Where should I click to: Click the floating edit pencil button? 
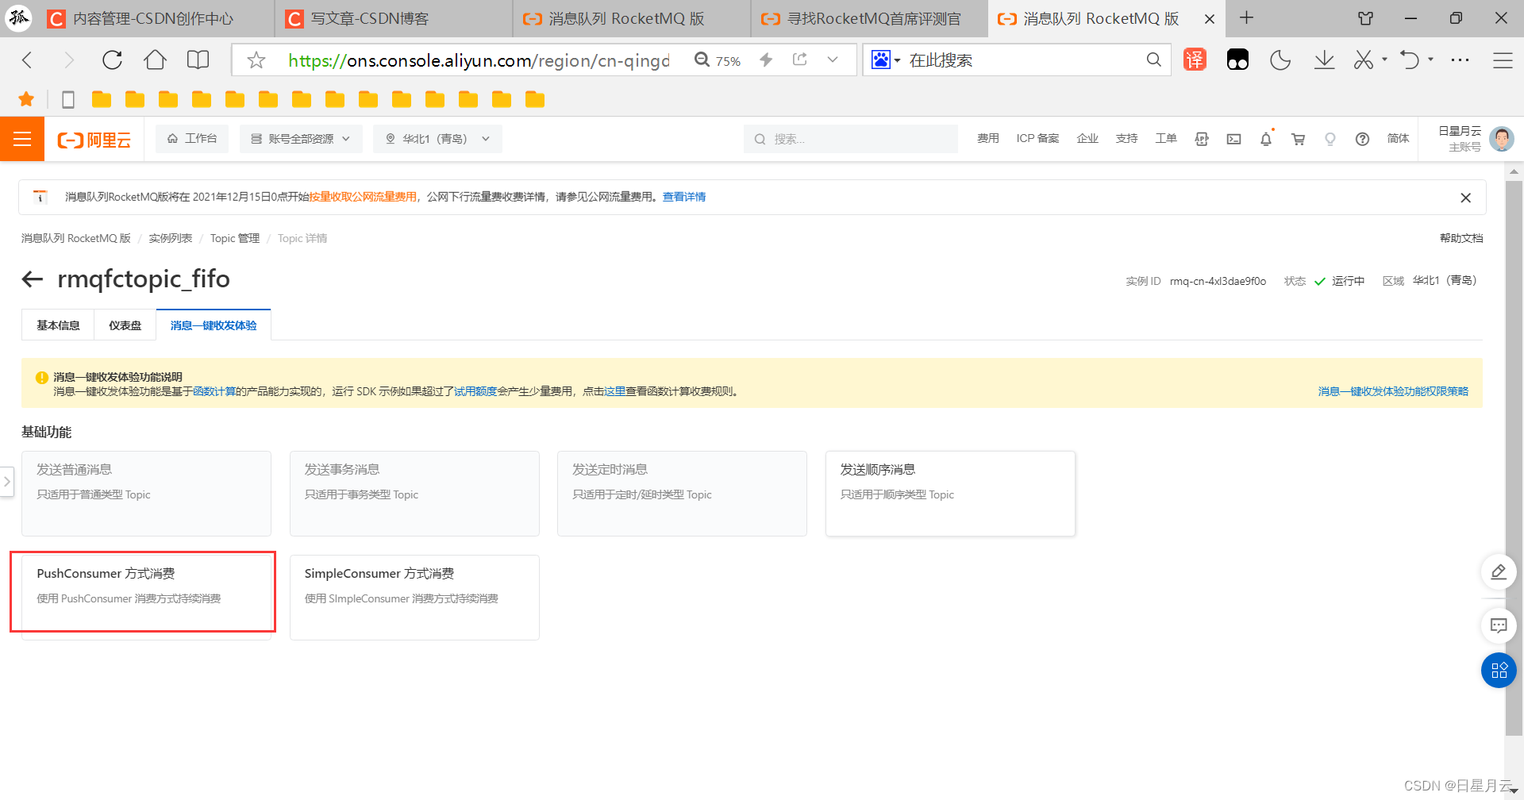point(1499,572)
